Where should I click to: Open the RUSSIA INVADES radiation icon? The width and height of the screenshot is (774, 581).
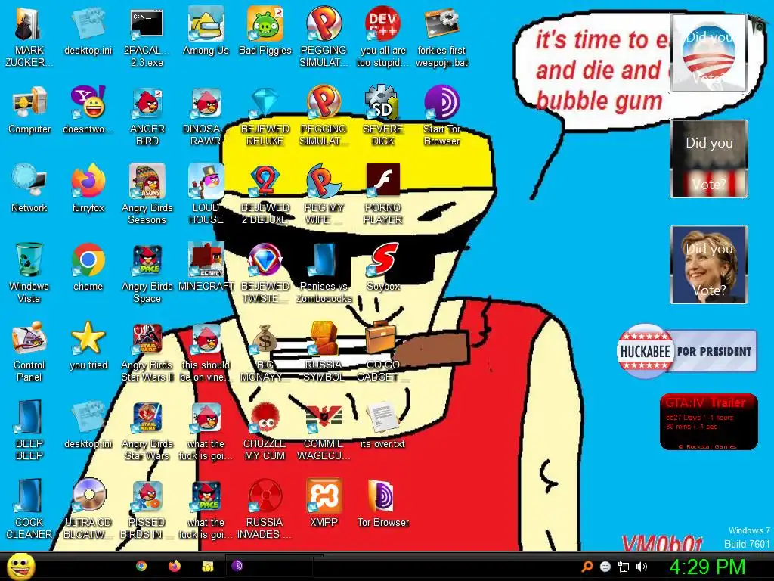(x=265, y=509)
